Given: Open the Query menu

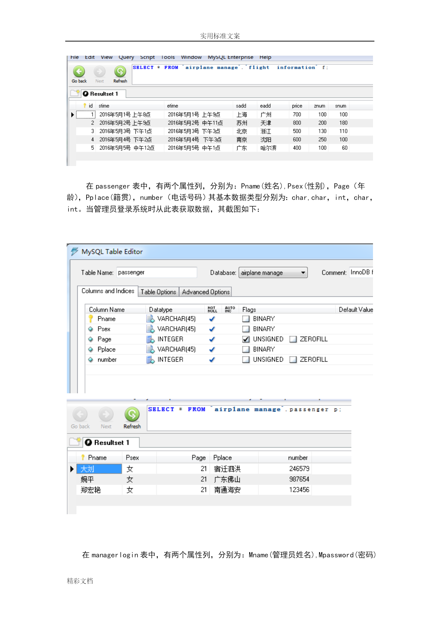Looking at the screenshot, I should pos(126,57).
